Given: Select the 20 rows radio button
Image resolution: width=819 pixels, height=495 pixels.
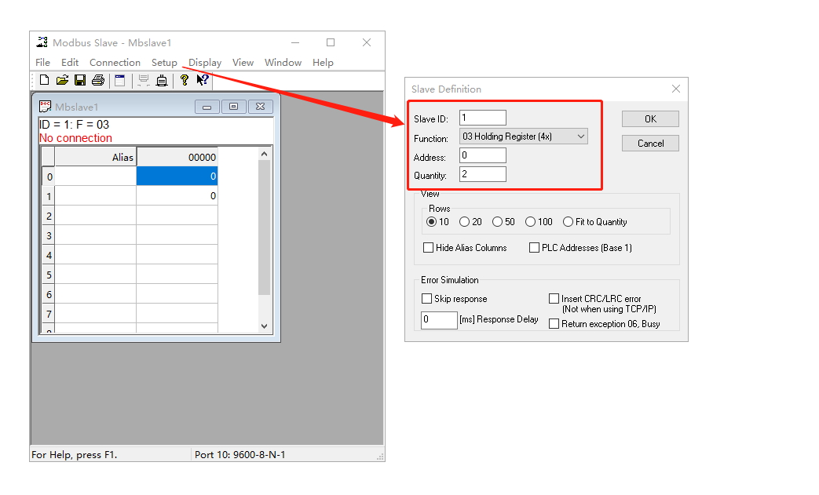Looking at the screenshot, I should pos(465,222).
